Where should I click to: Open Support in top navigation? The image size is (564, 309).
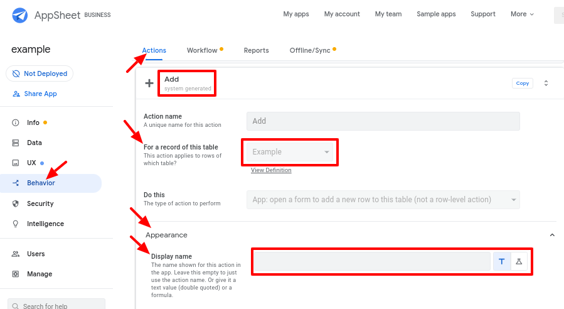482,14
